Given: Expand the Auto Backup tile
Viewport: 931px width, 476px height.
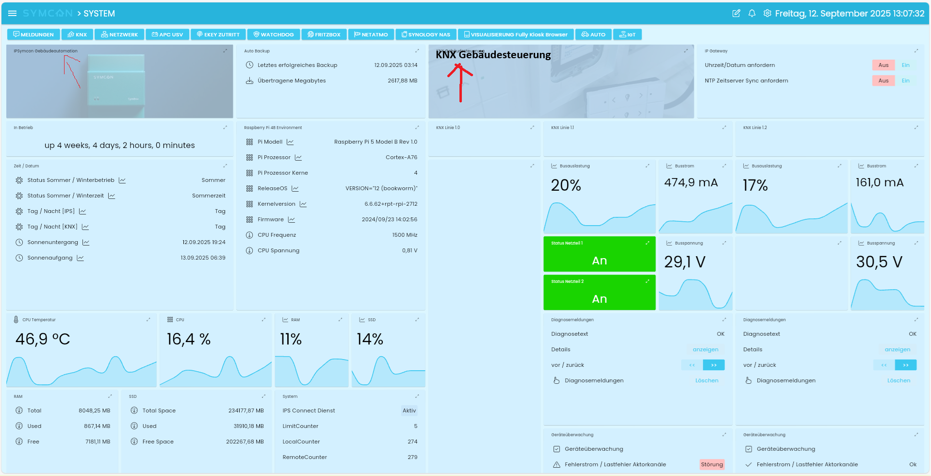Looking at the screenshot, I should coord(417,51).
